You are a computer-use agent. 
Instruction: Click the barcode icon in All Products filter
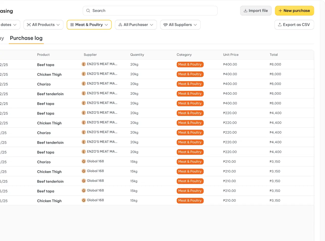point(29,25)
